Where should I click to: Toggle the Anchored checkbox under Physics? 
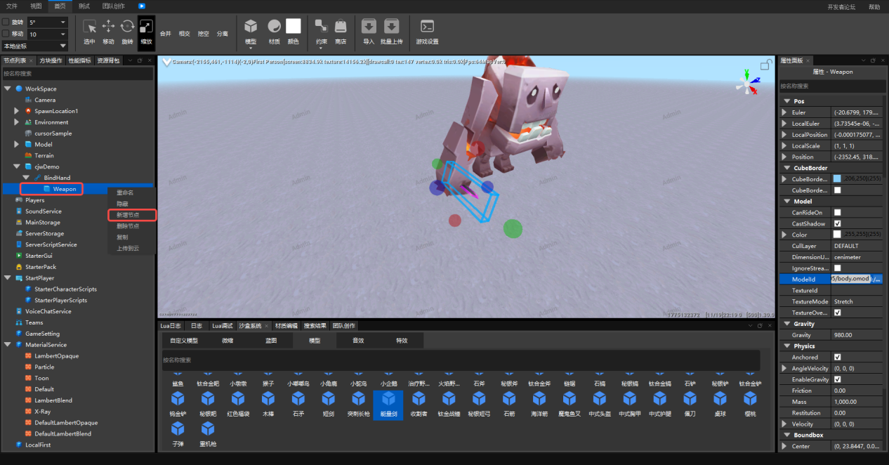click(837, 357)
